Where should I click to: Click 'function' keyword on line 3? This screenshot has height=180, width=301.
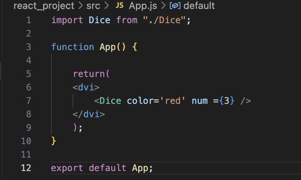coord(73,47)
